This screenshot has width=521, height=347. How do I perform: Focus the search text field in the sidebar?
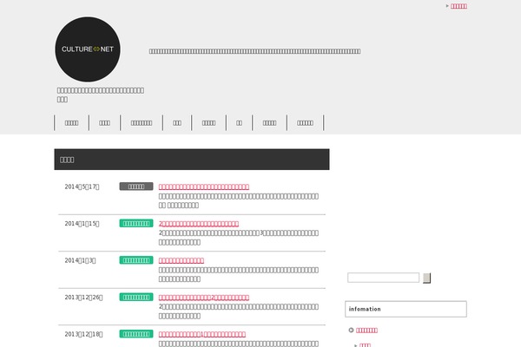click(383, 278)
